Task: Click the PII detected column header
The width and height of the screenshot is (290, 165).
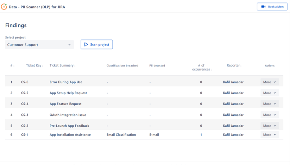Action: tap(157, 65)
